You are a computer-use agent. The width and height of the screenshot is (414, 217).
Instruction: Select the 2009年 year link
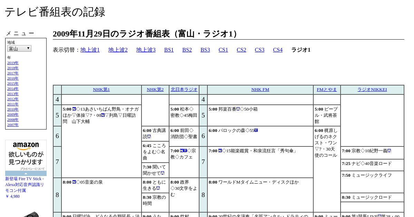[13, 114]
